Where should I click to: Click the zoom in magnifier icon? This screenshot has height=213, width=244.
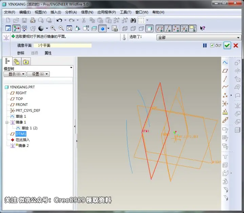click(x=53, y=28)
